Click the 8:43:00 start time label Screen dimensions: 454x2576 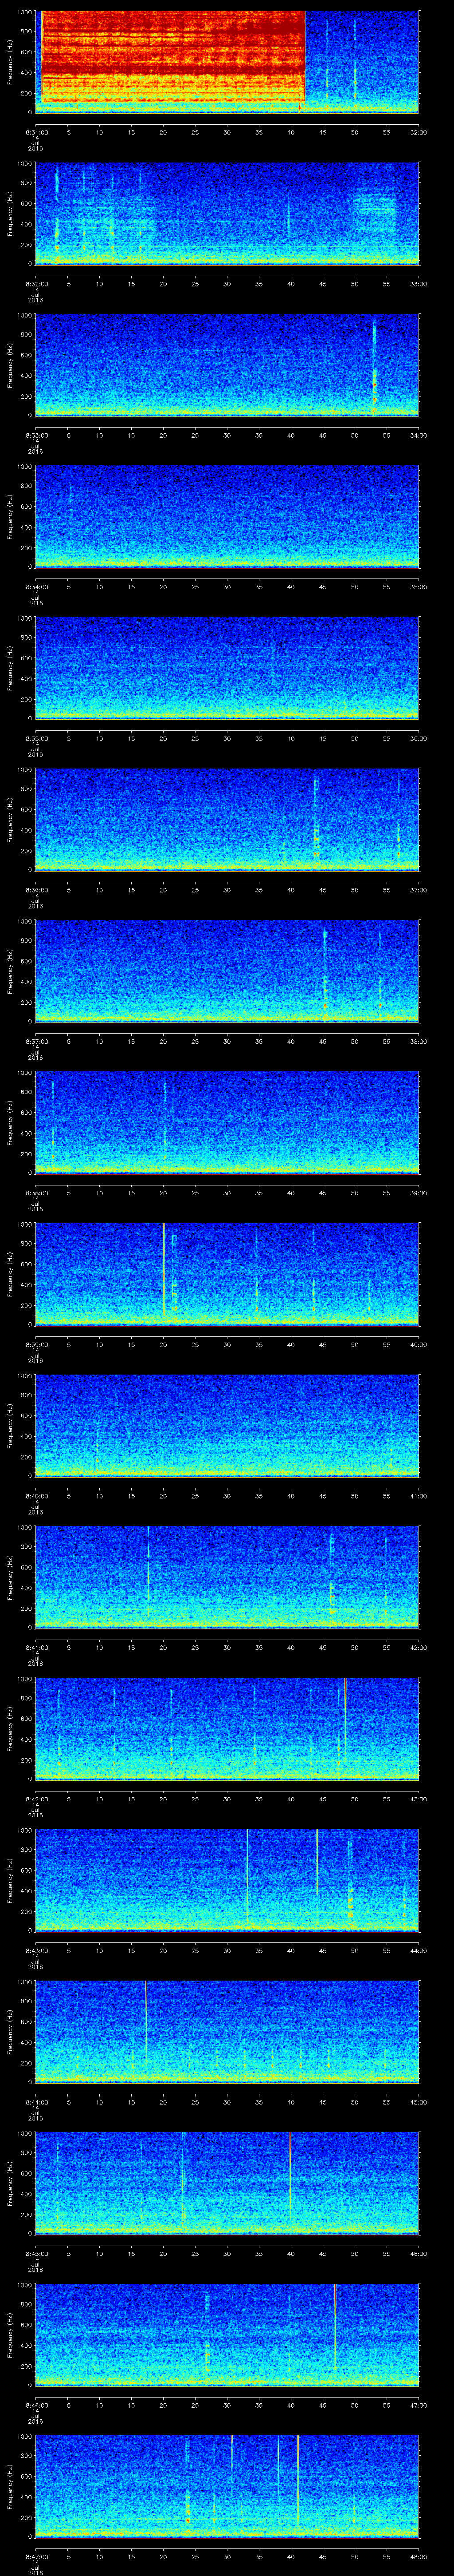pos(36,1950)
